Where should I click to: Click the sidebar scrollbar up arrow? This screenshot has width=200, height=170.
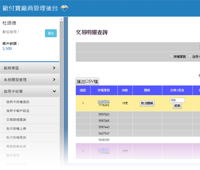61,19
